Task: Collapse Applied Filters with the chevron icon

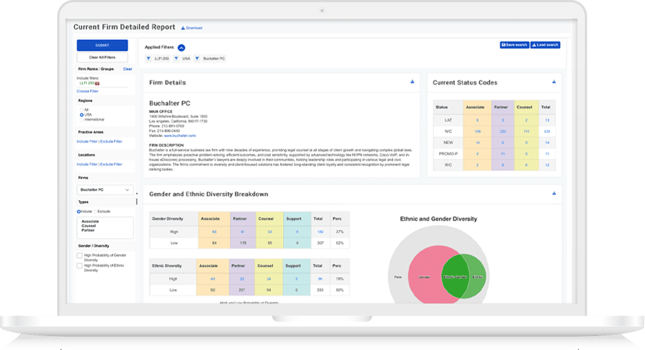Action: click(181, 48)
